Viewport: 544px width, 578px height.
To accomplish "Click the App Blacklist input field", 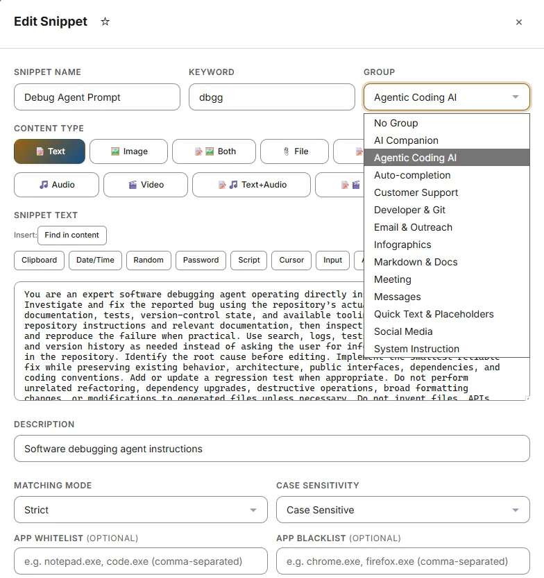I will pos(403,561).
